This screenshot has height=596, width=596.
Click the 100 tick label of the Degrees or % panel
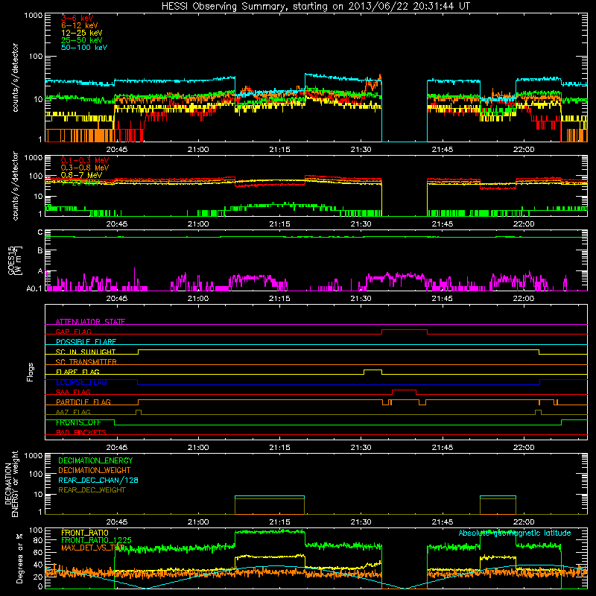click(x=36, y=530)
